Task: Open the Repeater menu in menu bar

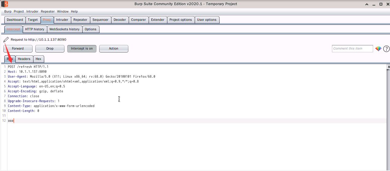Action: click(x=48, y=11)
